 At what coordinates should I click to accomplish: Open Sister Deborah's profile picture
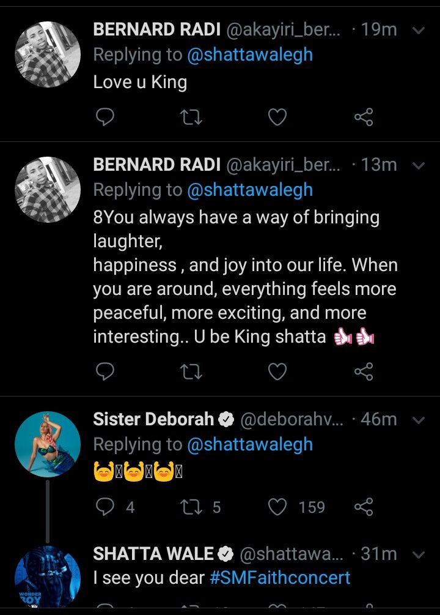click(x=47, y=444)
